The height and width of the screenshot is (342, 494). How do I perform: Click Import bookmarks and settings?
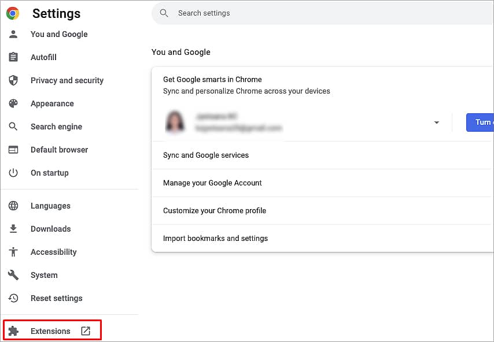point(322,238)
